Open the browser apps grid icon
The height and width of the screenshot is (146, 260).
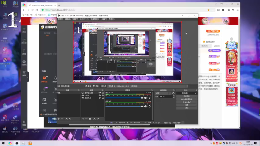[x=223, y=10]
